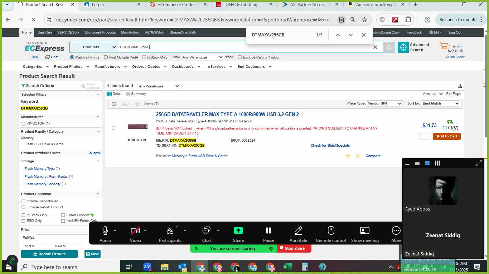Open File Explorer from the taskbar

click(165, 267)
